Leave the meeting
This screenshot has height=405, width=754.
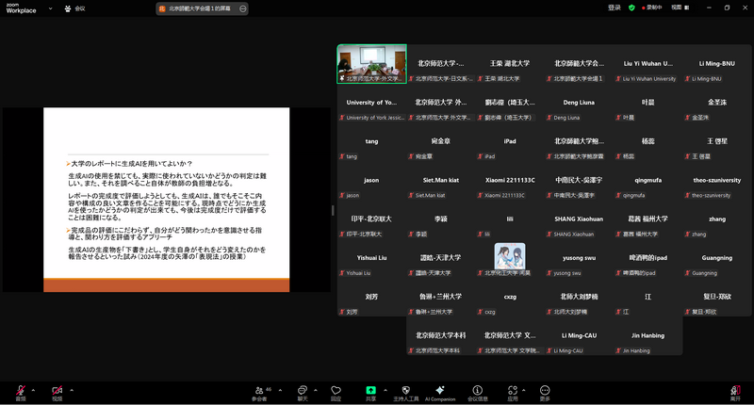[734, 390]
